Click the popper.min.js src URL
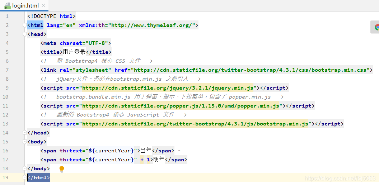Image resolution: width=379 pixels, height=185 pixels. click(x=181, y=106)
